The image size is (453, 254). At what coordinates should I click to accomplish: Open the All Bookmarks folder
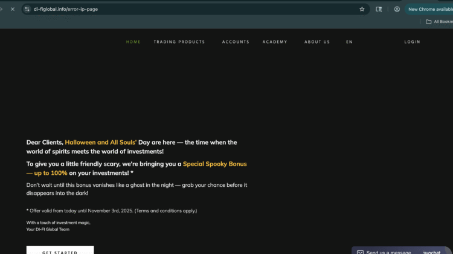pos(439,22)
